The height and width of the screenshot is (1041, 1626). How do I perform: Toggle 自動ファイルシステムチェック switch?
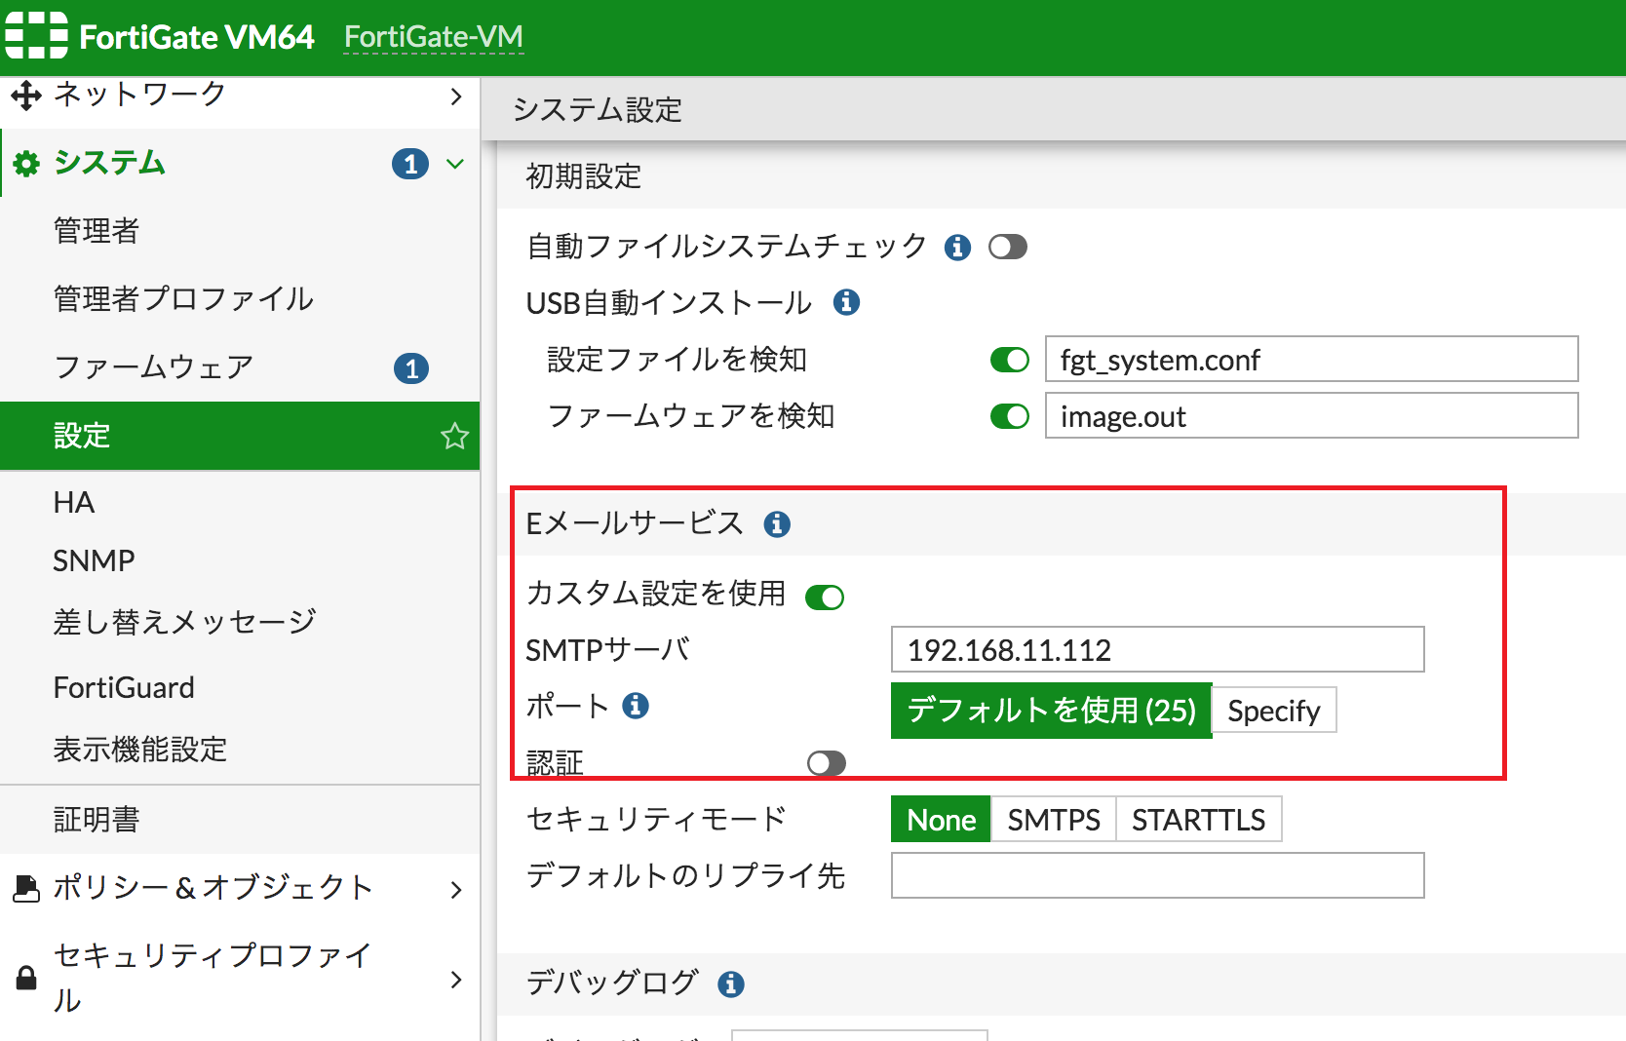point(1008,248)
